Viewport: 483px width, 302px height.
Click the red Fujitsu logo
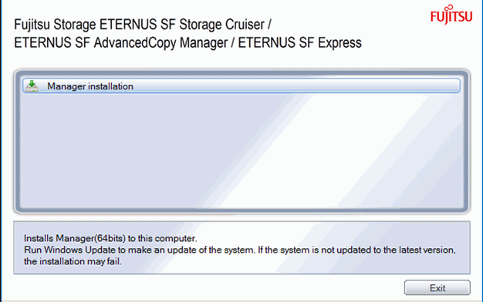click(x=451, y=15)
